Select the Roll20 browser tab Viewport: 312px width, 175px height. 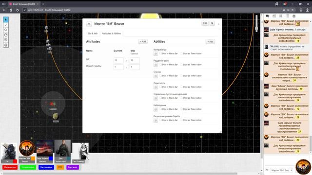point(24,4)
